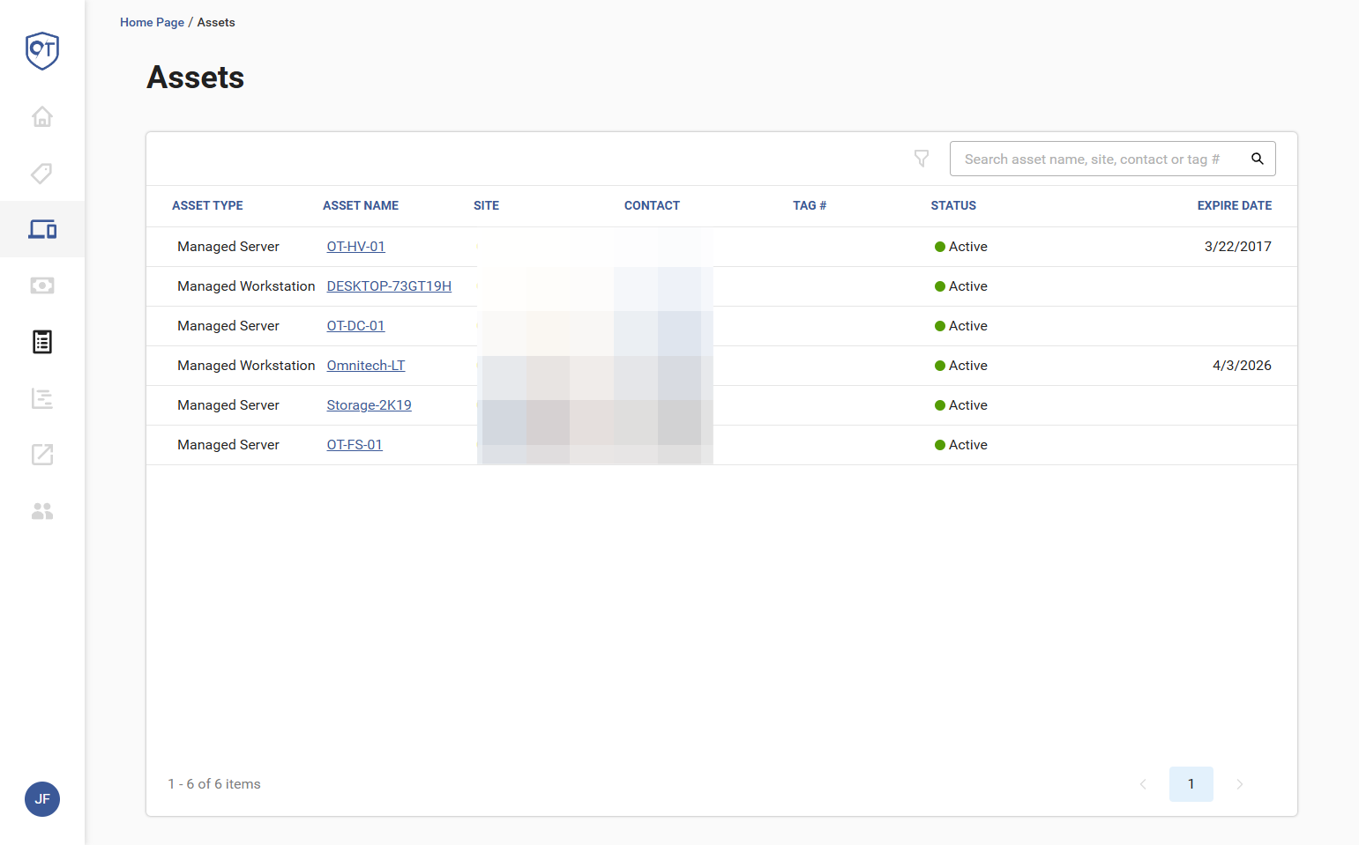
Task: Open the Home Page breadcrumb link
Action: [x=153, y=22]
